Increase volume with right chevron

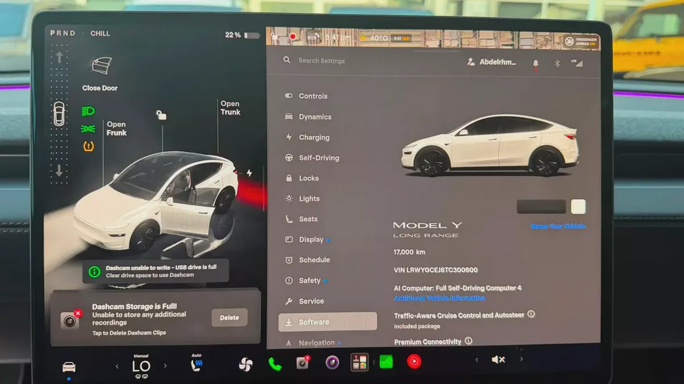coord(521,359)
